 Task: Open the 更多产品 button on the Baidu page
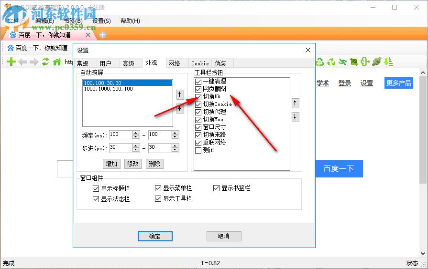pyautogui.click(x=399, y=83)
